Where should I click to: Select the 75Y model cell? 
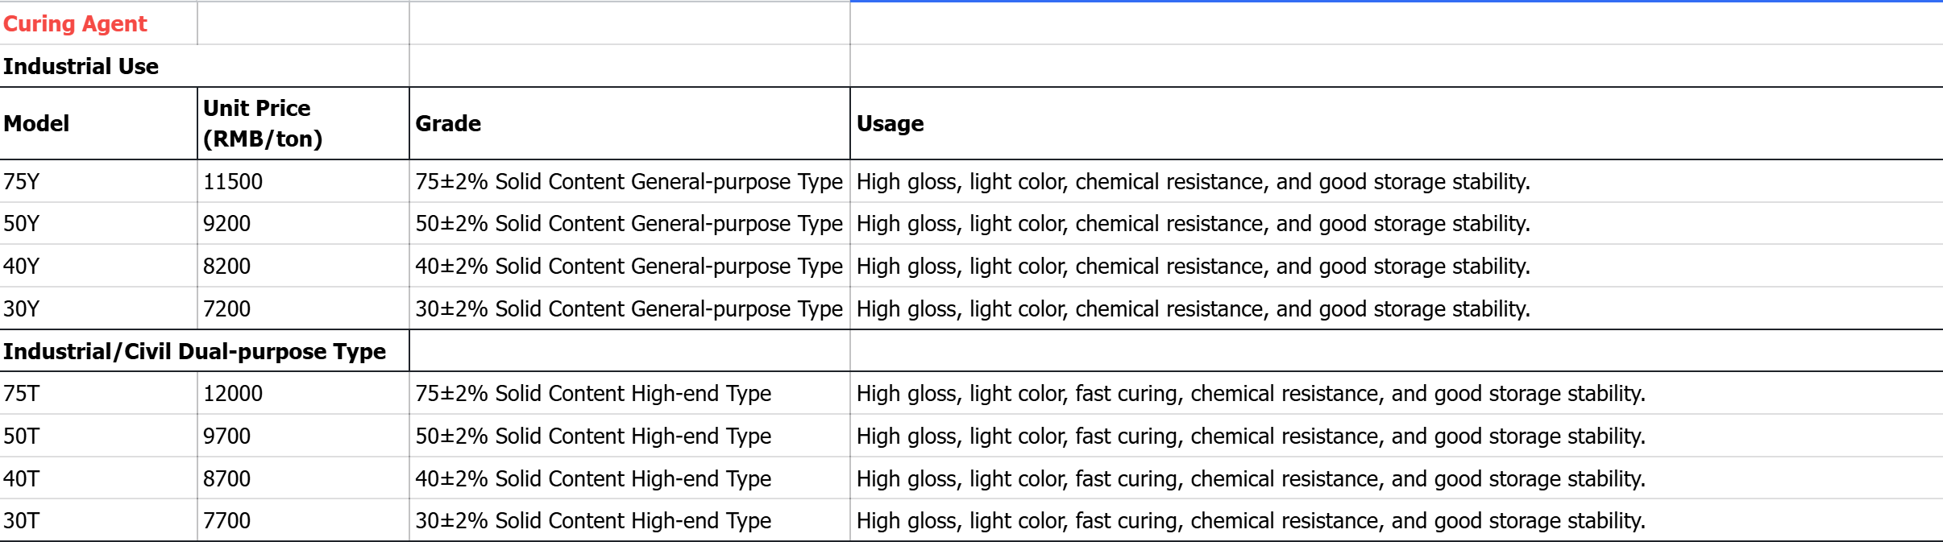(x=98, y=181)
